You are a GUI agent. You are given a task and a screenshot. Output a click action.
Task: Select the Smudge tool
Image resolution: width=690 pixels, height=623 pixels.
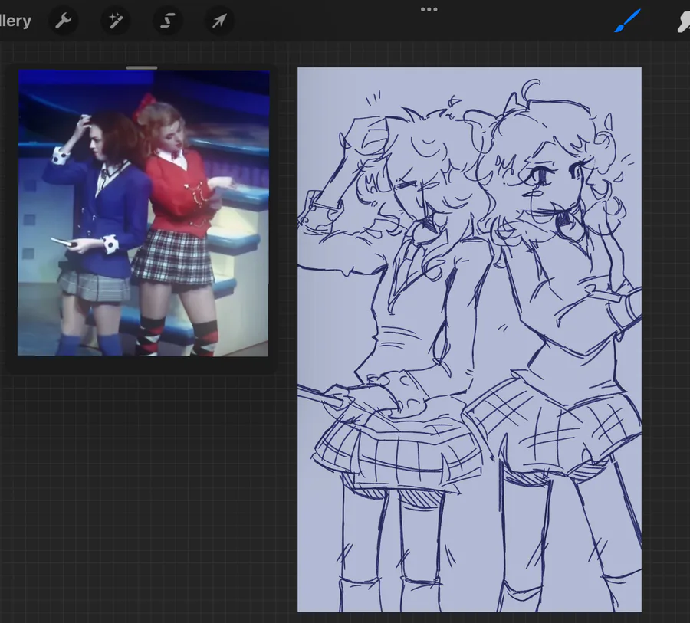click(684, 21)
